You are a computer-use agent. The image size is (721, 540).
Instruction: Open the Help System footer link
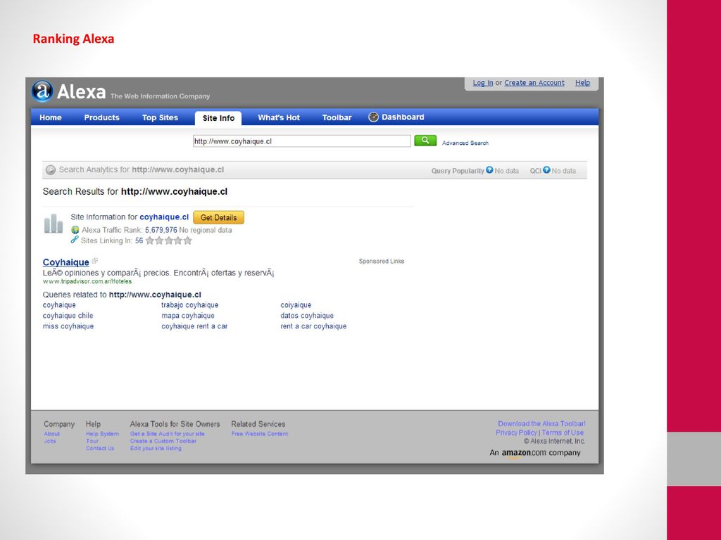point(102,433)
